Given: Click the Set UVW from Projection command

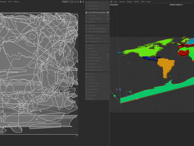Looking at the screenshot, I should [97, 13].
